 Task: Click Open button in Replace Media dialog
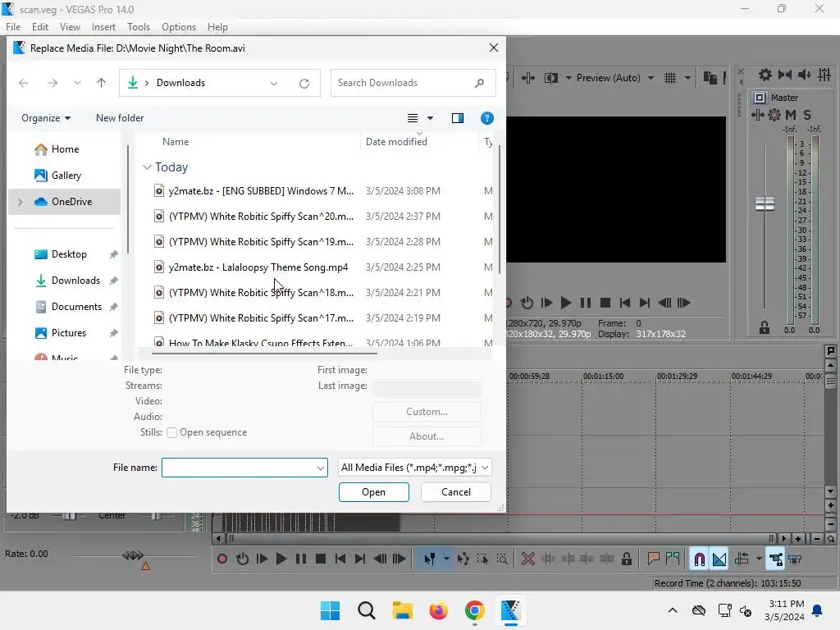coord(373,492)
